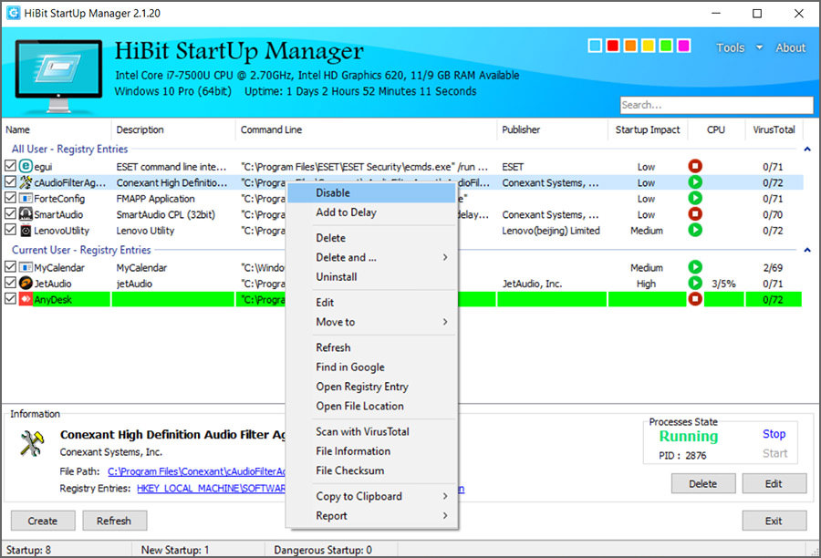Click Open File Location menu item
This screenshot has width=821, height=558.
tap(372, 407)
